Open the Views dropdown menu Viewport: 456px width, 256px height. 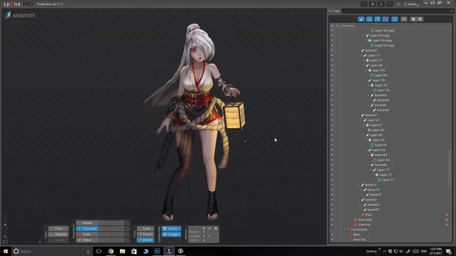point(411,4)
